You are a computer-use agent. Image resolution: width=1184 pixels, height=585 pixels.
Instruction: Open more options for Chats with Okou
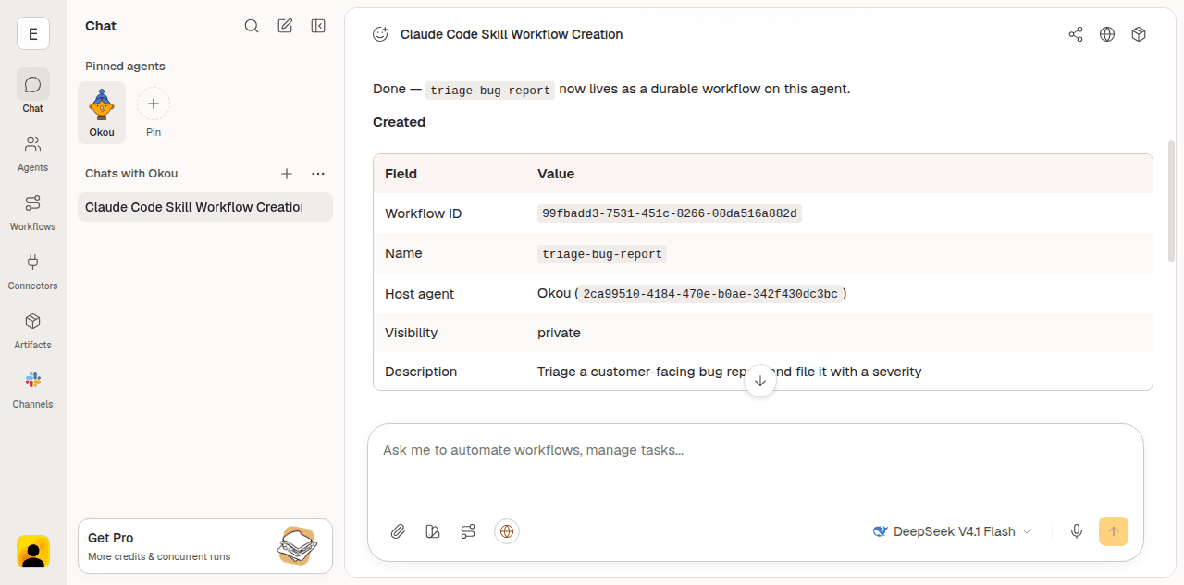point(318,174)
